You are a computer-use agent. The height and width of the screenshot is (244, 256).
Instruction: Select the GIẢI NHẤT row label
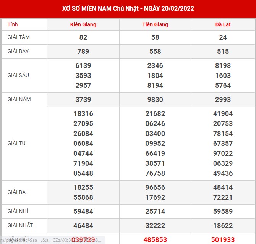[19, 225]
